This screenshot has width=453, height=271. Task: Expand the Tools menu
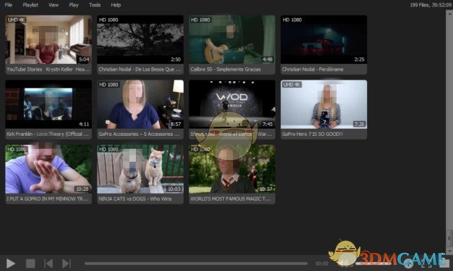point(94,5)
